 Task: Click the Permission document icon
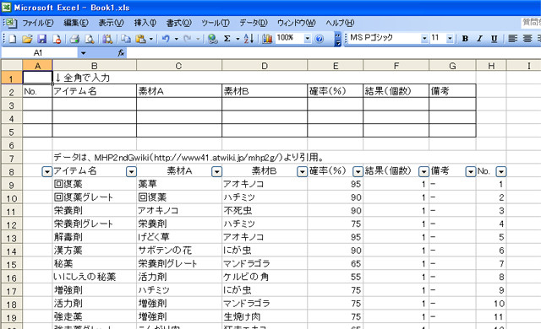pos(57,39)
